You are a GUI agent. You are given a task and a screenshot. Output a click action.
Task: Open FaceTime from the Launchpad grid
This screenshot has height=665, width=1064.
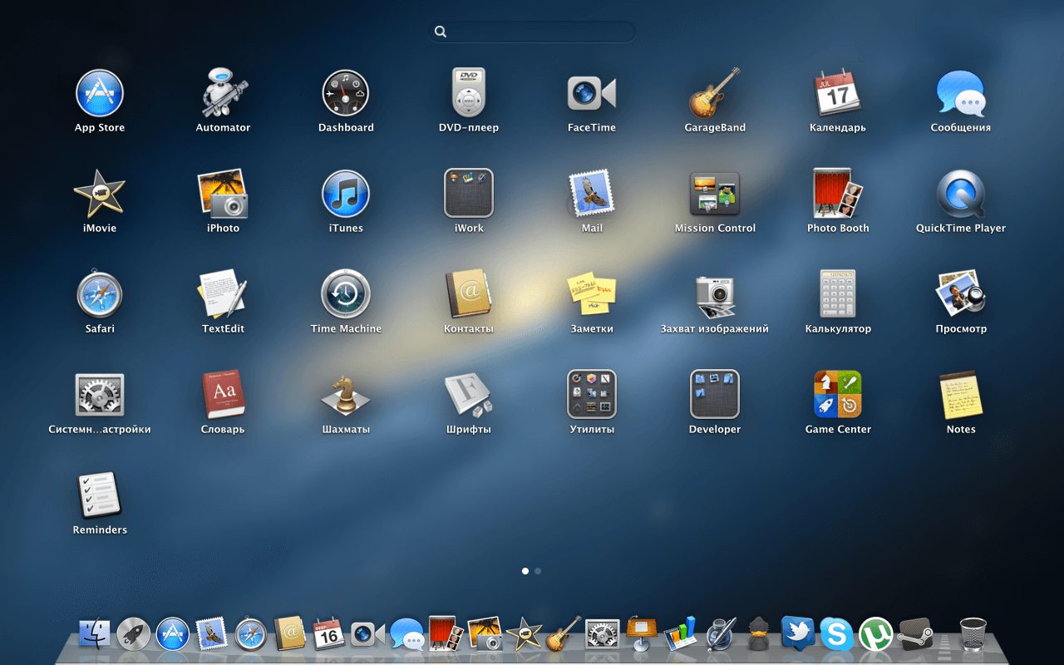click(592, 93)
